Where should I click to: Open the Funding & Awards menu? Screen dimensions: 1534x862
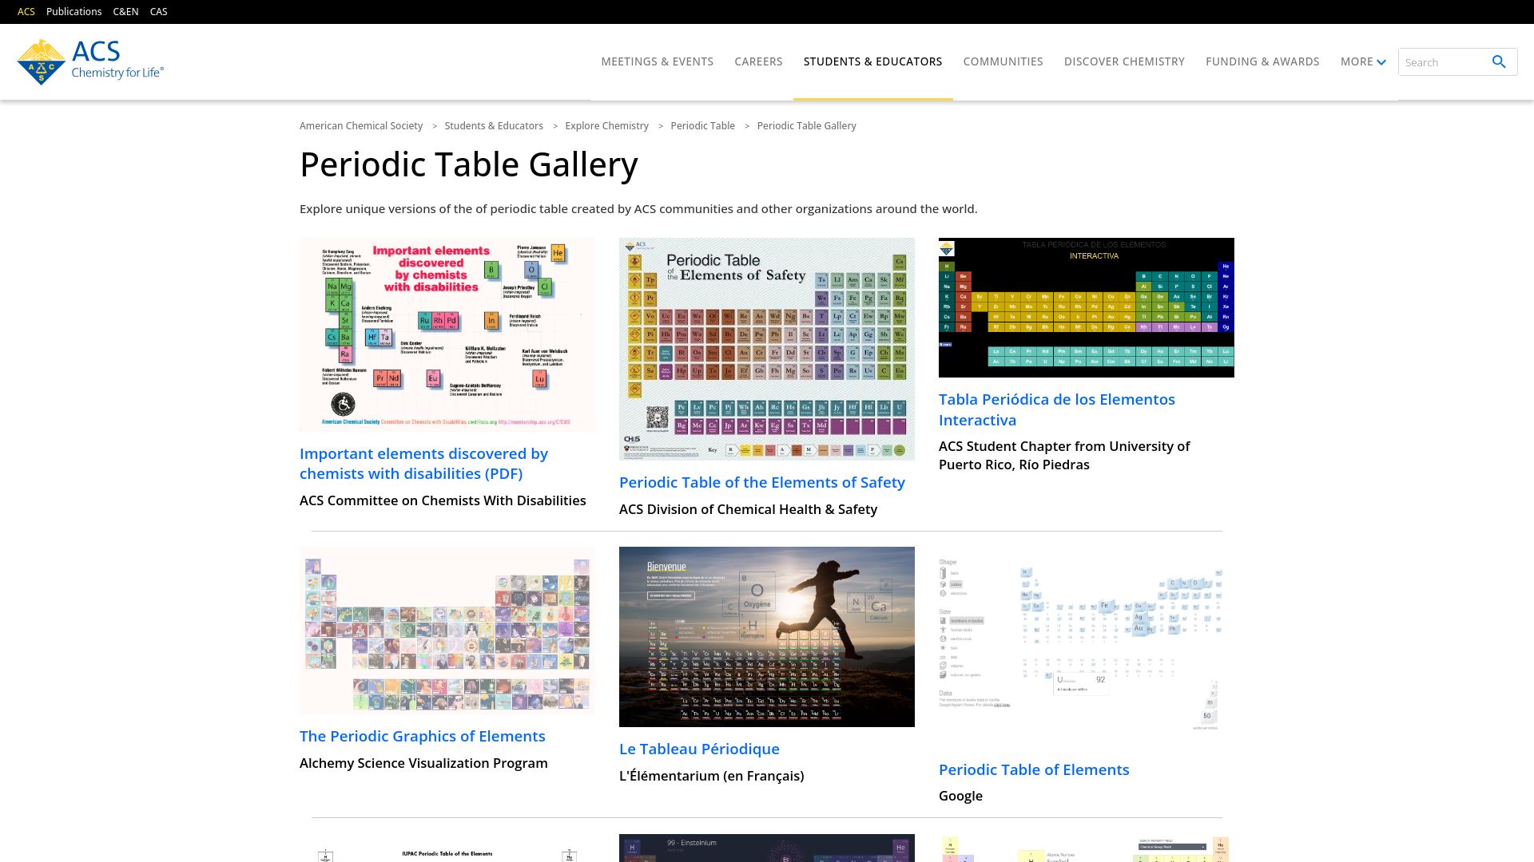click(x=1262, y=61)
